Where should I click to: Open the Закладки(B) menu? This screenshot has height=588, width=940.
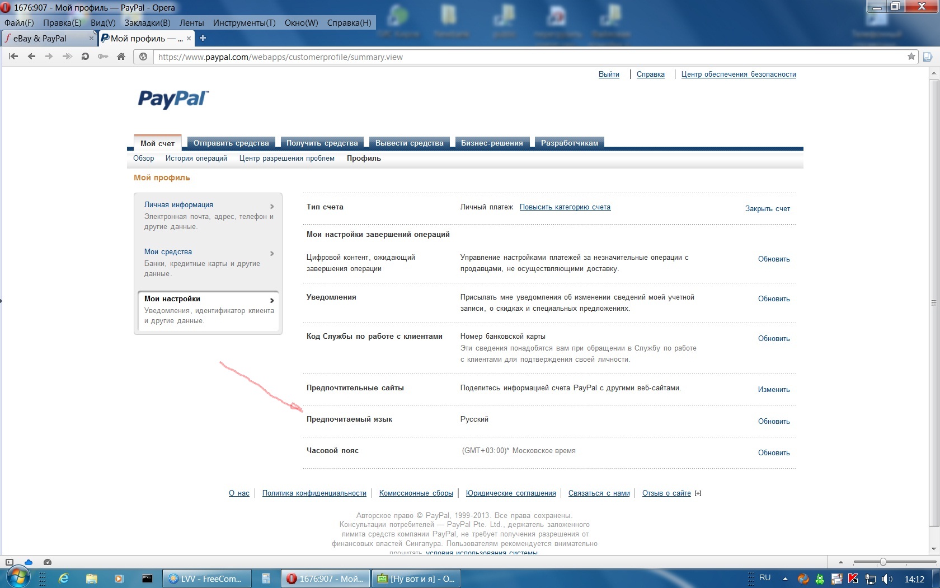tap(147, 23)
